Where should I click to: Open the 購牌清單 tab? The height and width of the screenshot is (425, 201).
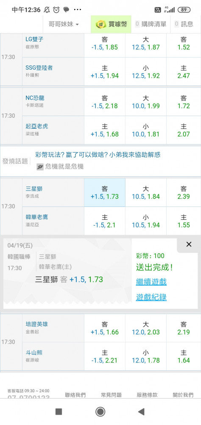click(151, 24)
